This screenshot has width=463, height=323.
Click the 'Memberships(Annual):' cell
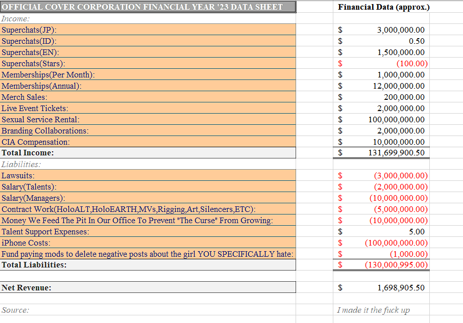pos(148,86)
